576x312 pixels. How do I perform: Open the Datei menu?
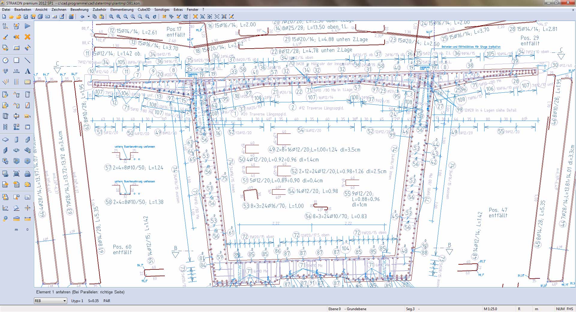pyautogui.click(x=6, y=10)
